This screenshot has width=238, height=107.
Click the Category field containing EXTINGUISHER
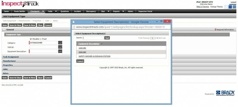click(x=43, y=43)
